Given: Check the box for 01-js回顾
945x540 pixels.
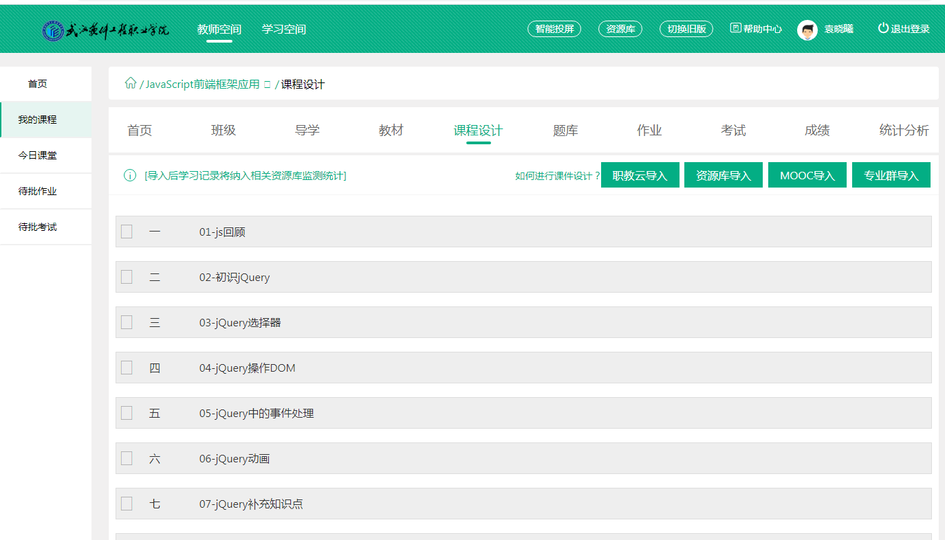Looking at the screenshot, I should pos(127,232).
